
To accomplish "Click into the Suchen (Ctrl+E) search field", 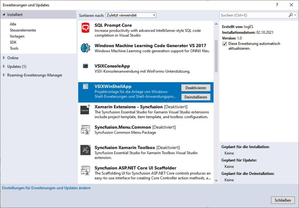I will tap(254, 15).
